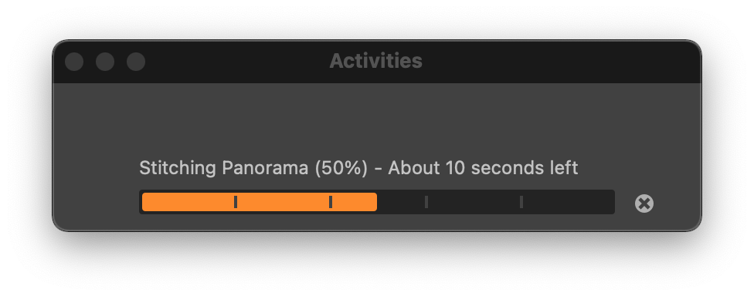
Task: Click the About 10 seconds left text
Action: click(483, 168)
